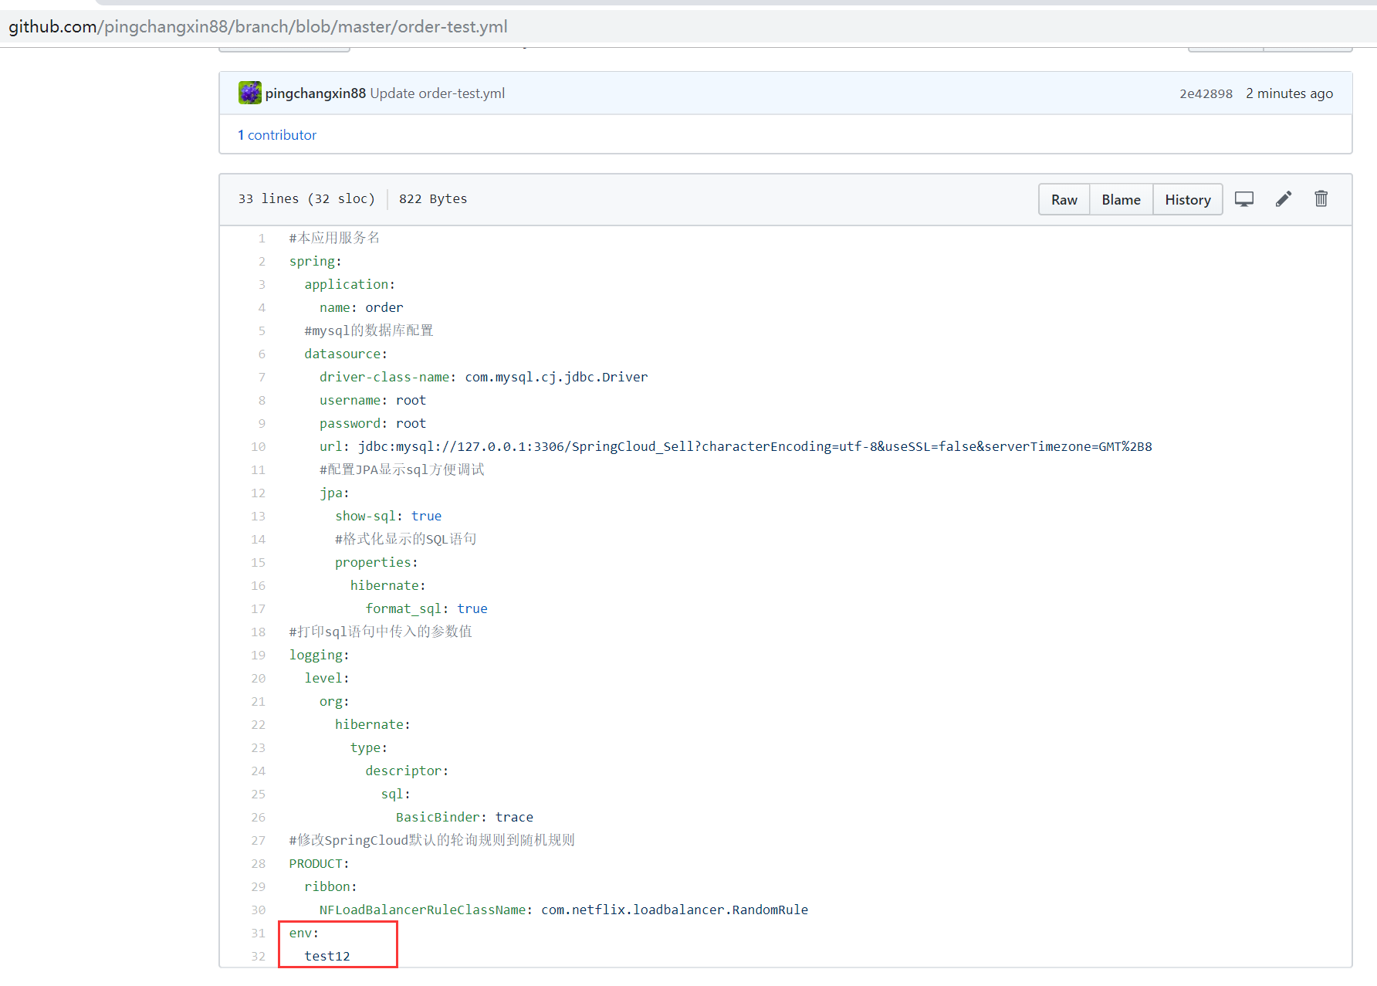Open the pingchangxin88 user profile link
The image size is (1377, 986).
315,93
